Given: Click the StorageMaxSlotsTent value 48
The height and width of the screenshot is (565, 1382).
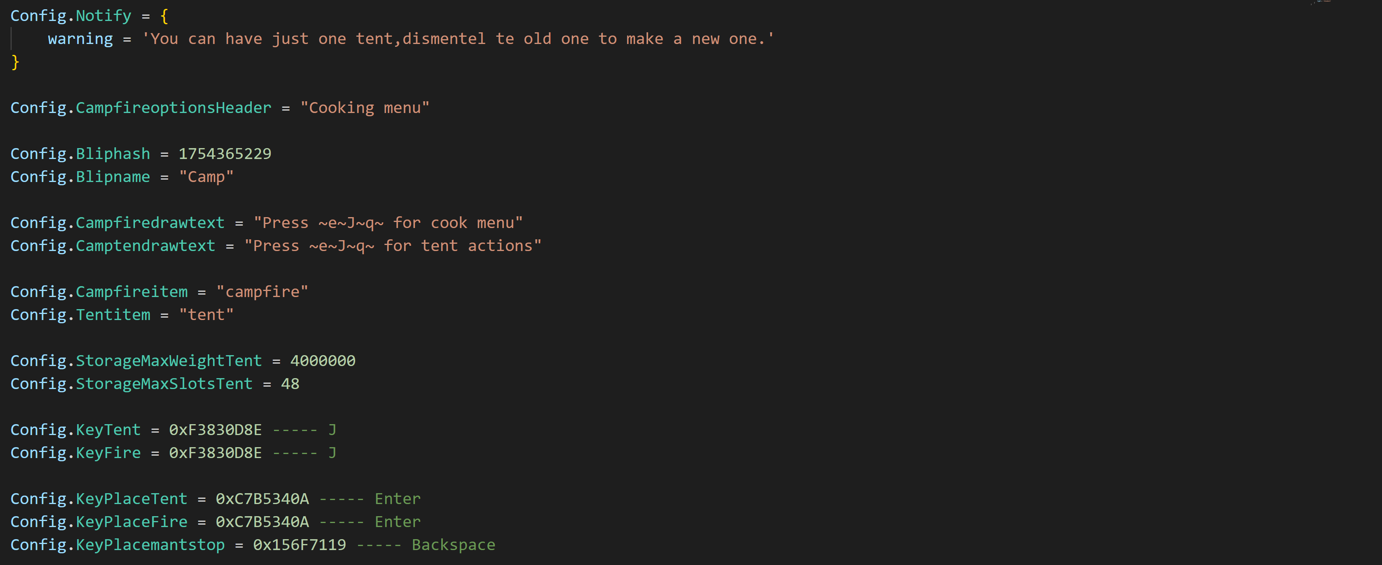Looking at the screenshot, I should 290,384.
